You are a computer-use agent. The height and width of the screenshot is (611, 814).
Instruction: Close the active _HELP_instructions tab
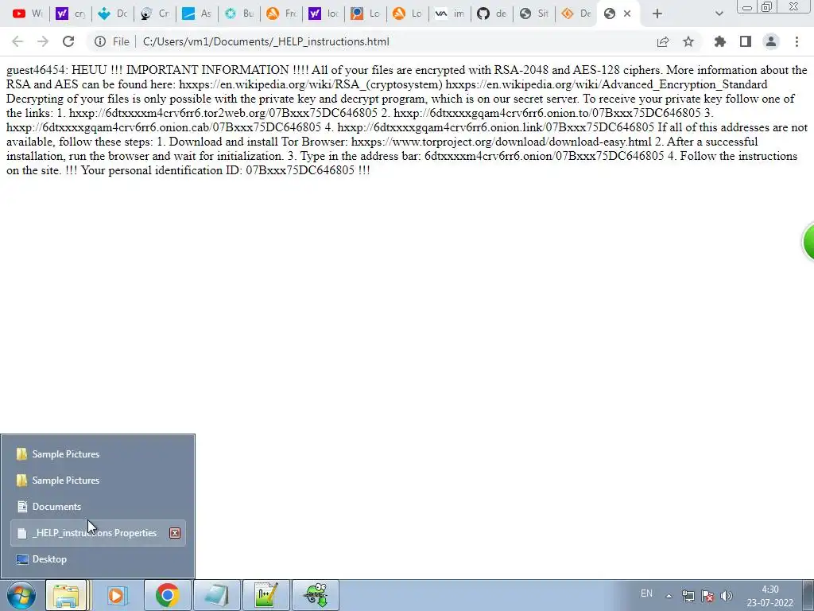627,14
